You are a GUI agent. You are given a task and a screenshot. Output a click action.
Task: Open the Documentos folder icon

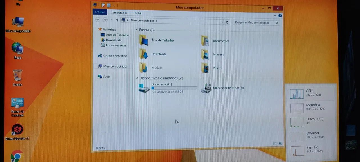(205, 41)
